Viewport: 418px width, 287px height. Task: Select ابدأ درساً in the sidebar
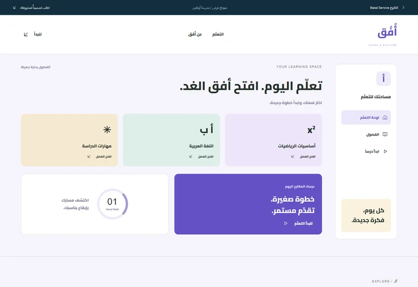pos(366,151)
